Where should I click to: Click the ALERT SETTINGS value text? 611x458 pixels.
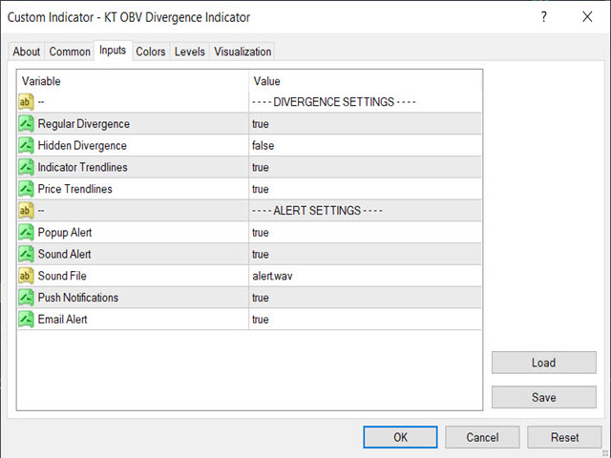coord(317,211)
